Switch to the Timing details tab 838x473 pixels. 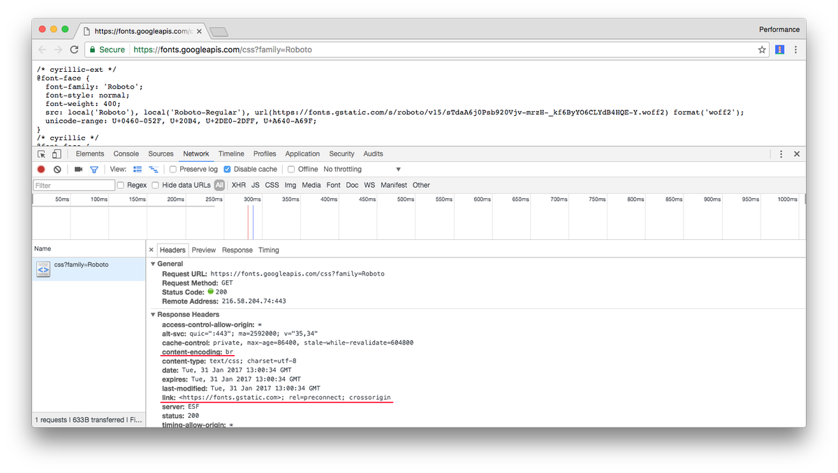click(269, 250)
